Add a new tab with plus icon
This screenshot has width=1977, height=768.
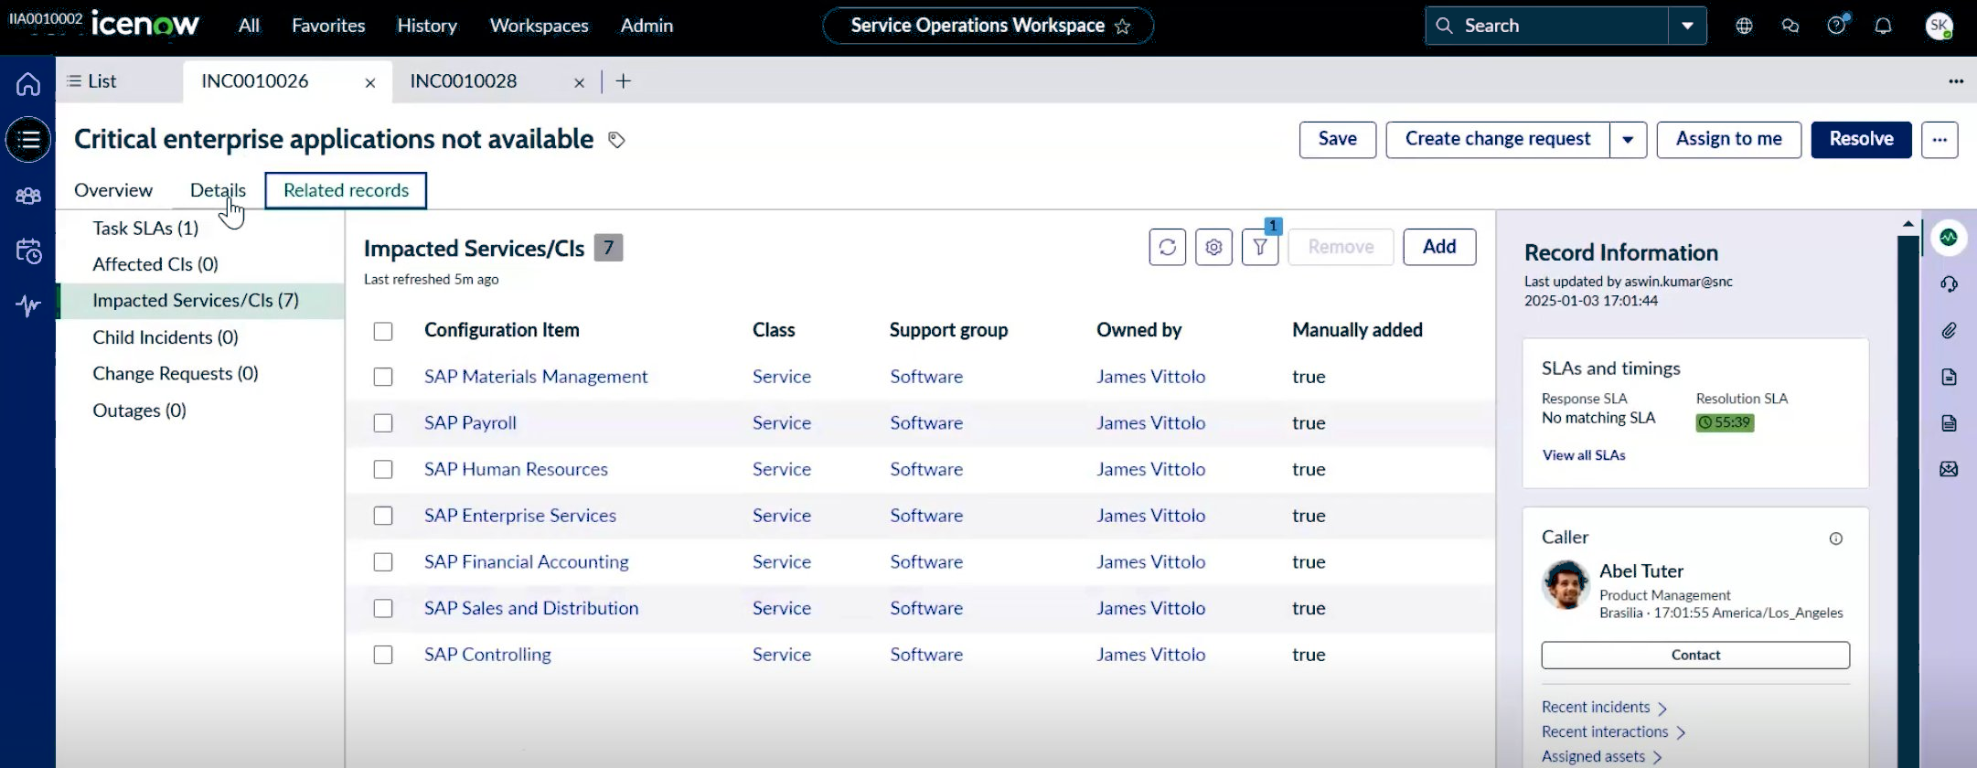click(x=623, y=81)
